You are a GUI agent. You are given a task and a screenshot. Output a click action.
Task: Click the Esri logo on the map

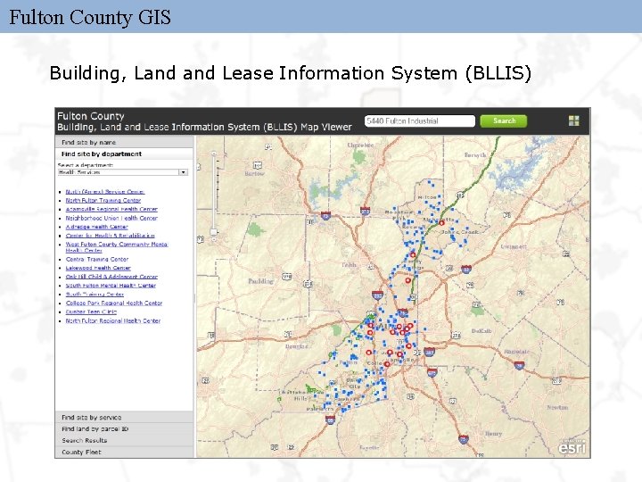pos(572,447)
